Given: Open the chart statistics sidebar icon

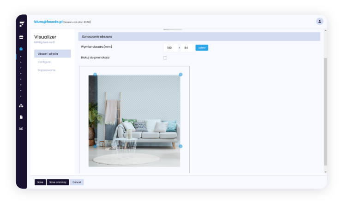Looking at the screenshot, I should pyautogui.click(x=21, y=129).
